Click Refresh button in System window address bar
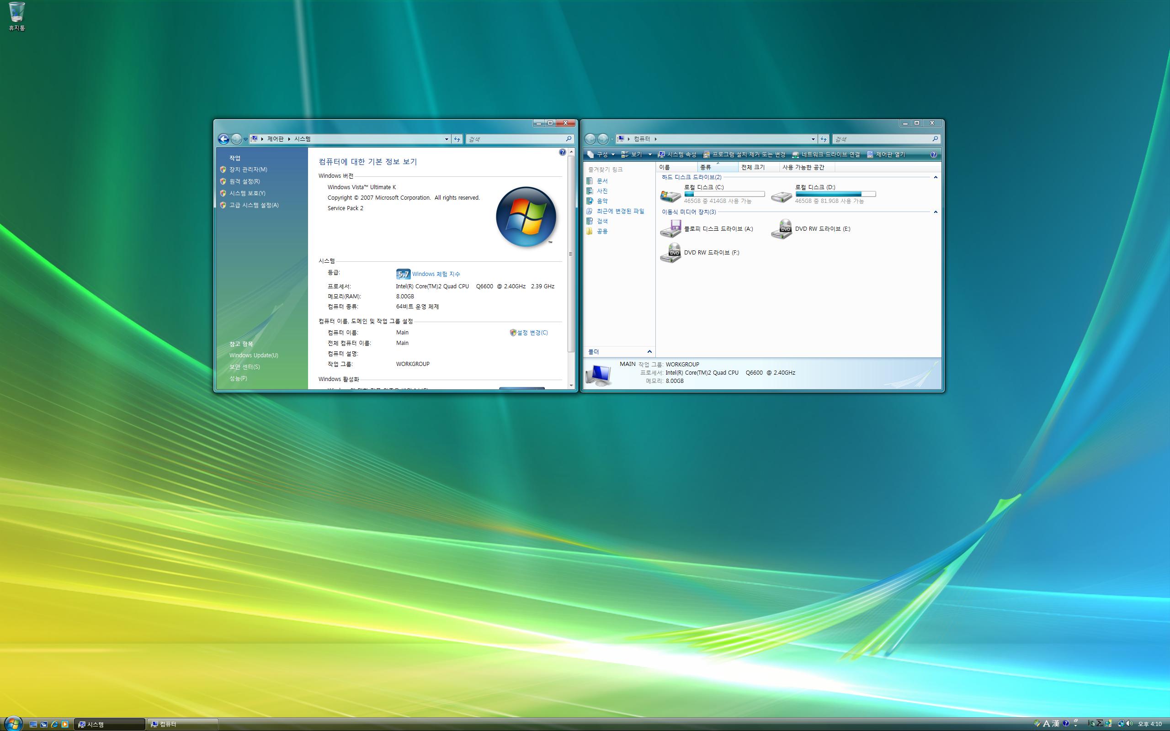 [x=457, y=139]
